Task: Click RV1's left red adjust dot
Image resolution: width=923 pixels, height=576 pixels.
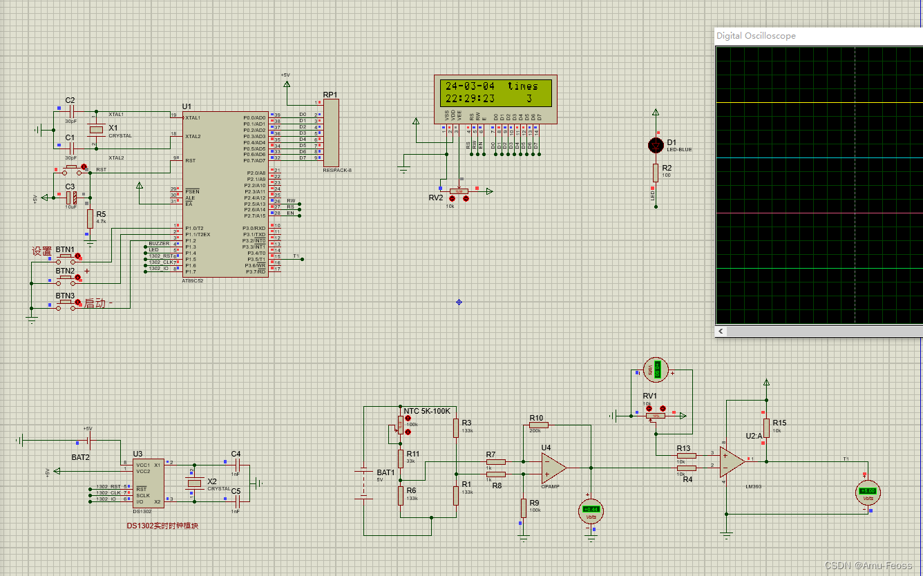Action: (650, 408)
